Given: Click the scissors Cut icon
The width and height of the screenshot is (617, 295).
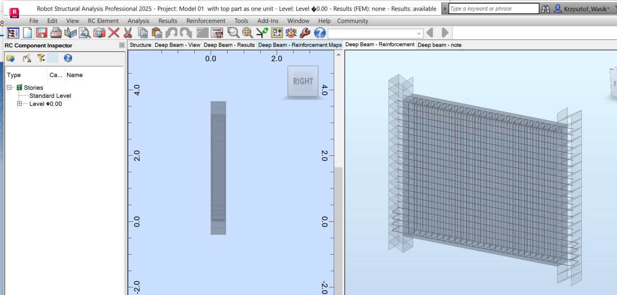Looking at the screenshot, I should (128, 32).
